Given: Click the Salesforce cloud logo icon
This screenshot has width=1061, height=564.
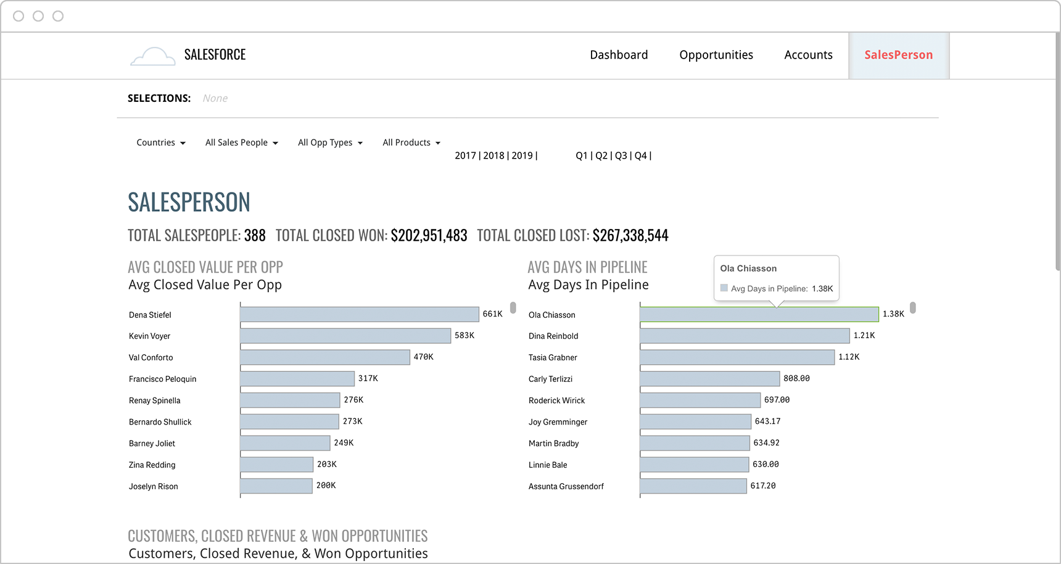Looking at the screenshot, I should pos(152,56).
